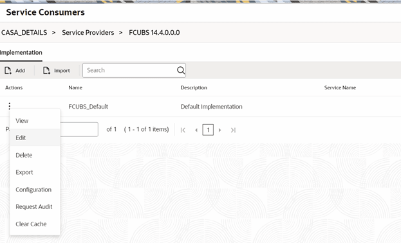
Task: Select View from the context menu
Action: (x=35, y=121)
